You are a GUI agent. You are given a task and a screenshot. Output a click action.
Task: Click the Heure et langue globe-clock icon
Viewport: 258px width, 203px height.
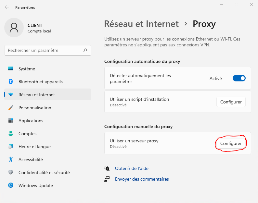(11, 146)
